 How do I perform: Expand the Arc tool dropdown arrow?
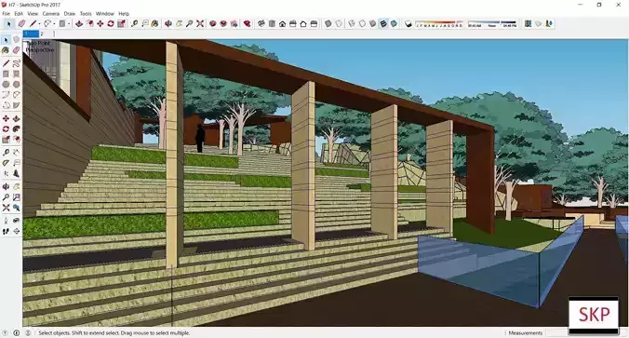coord(54,24)
